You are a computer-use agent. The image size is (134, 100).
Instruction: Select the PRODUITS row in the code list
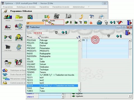(52, 51)
